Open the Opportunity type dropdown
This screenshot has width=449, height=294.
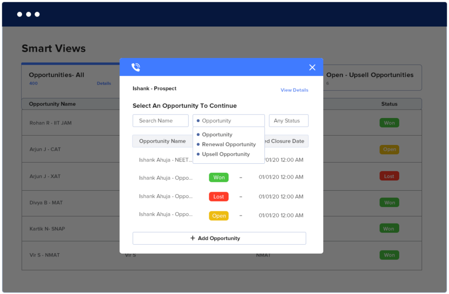229,120
